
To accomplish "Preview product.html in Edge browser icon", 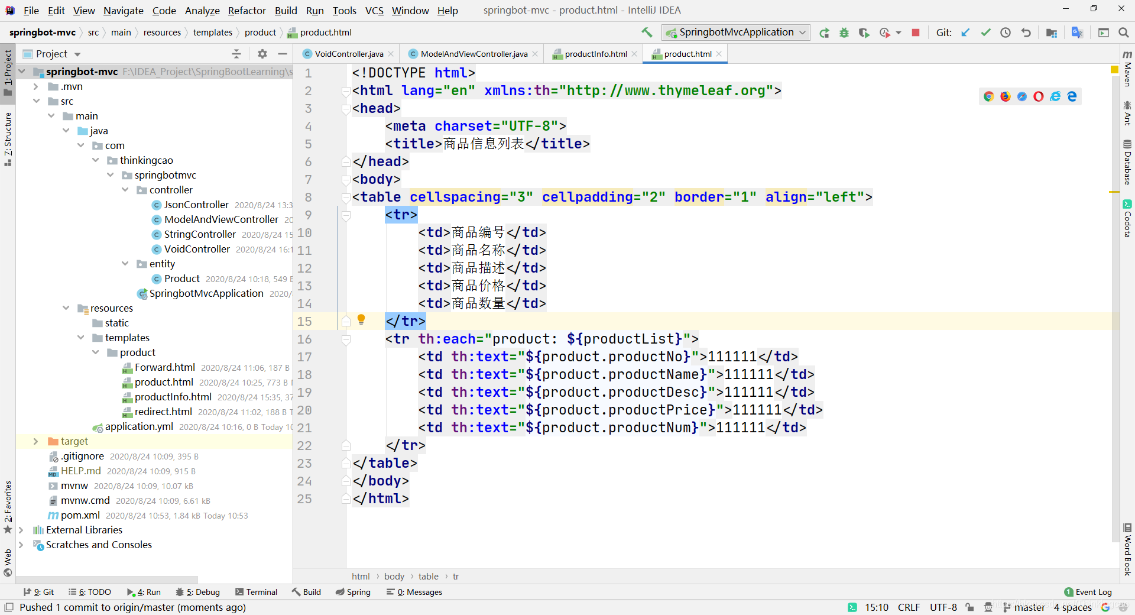I will pos(1072,96).
